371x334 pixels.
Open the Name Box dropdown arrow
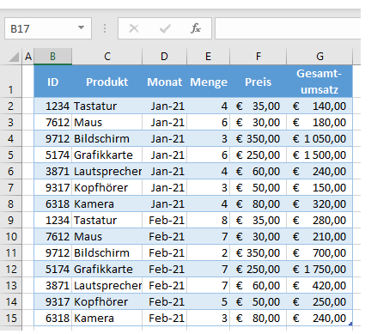pos(81,28)
